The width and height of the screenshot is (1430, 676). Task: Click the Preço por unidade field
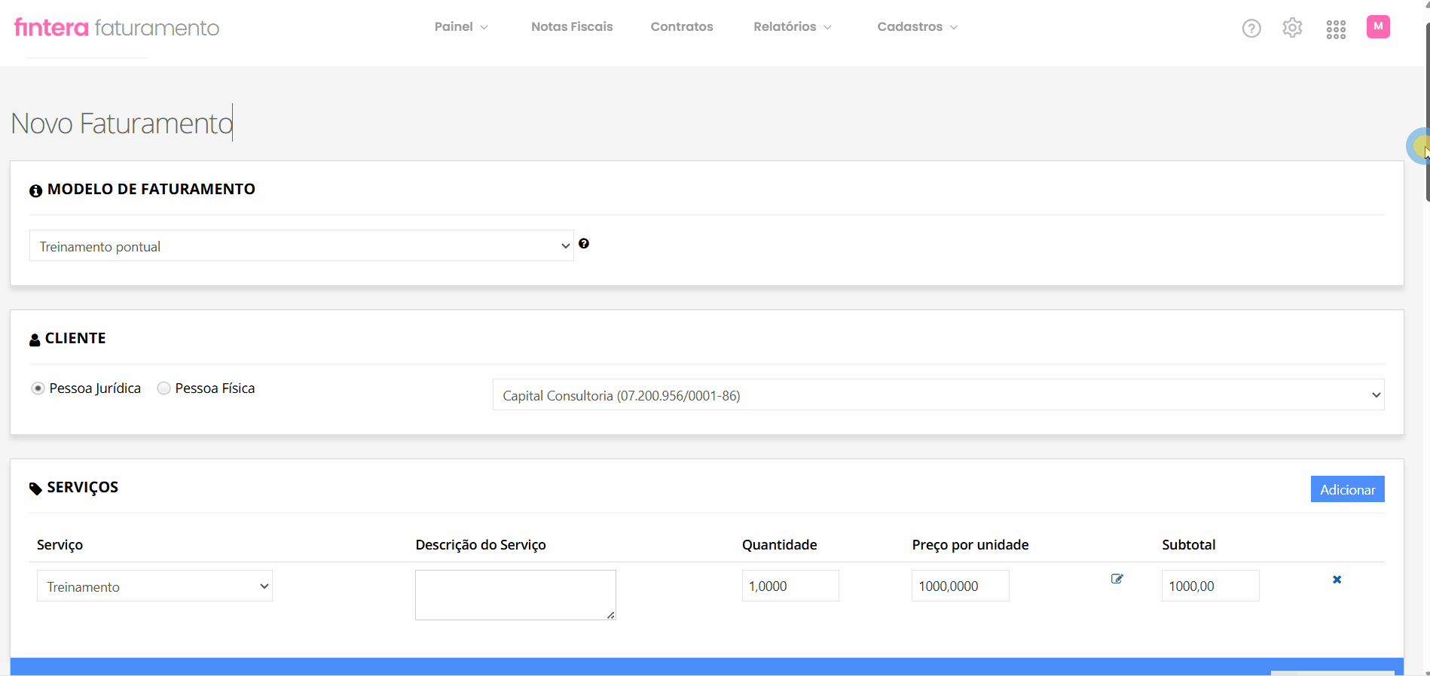(960, 586)
